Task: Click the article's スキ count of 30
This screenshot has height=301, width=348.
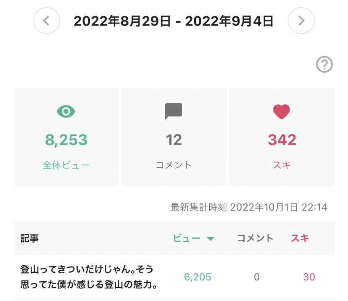Action: 309,277
